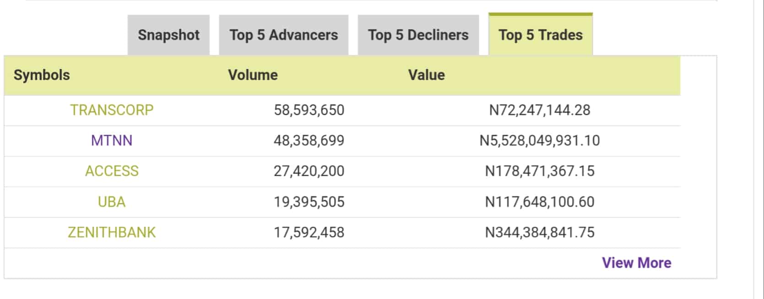The image size is (764, 299).
Task: Click the Symbols column header
Action: pyautogui.click(x=42, y=75)
